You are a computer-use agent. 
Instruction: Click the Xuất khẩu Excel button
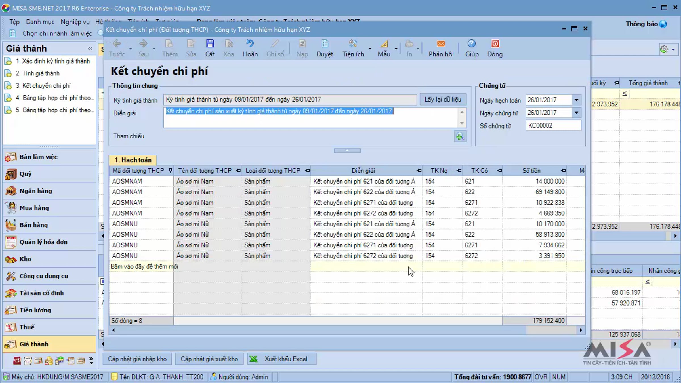pyautogui.click(x=281, y=359)
